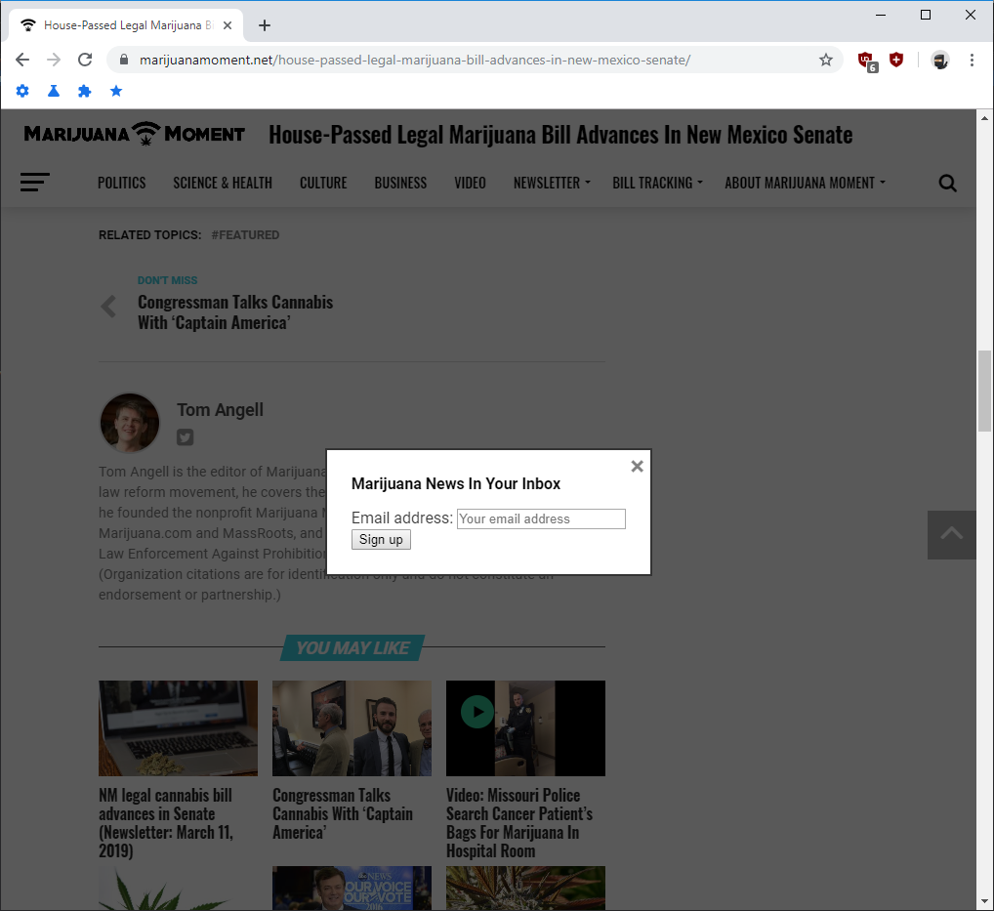This screenshot has height=911, width=994.
Task: Open Marijuana Moment's site search
Action: (x=947, y=183)
